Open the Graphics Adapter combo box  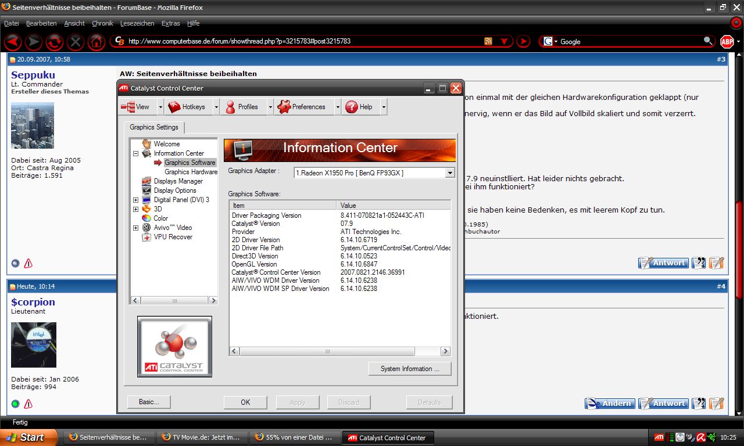[374, 172]
